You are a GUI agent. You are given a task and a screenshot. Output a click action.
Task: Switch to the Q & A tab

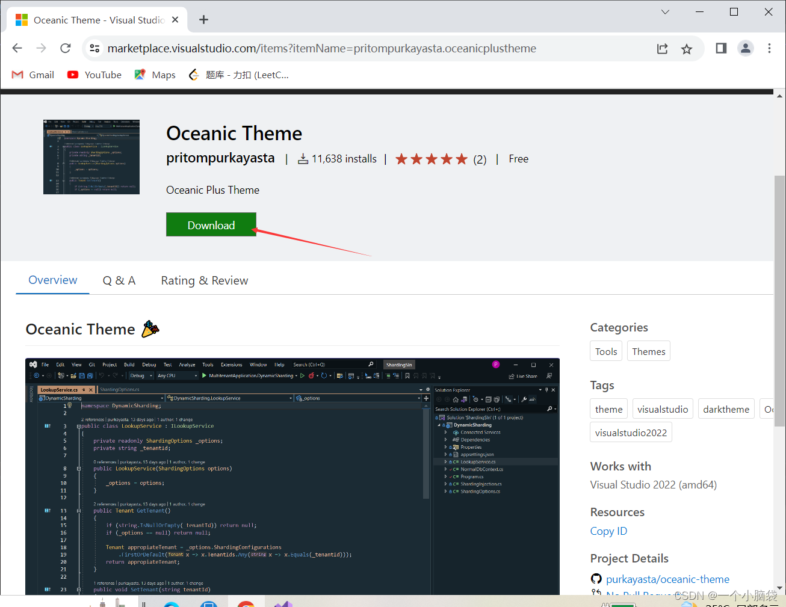coord(119,280)
